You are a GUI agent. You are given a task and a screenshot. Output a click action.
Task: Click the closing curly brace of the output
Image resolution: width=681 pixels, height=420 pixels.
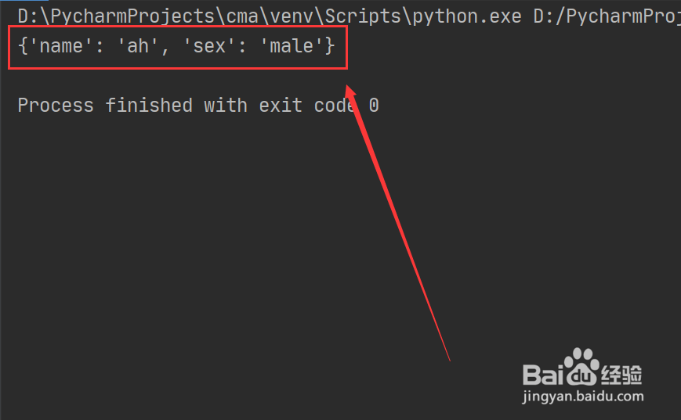[x=330, y=46]
